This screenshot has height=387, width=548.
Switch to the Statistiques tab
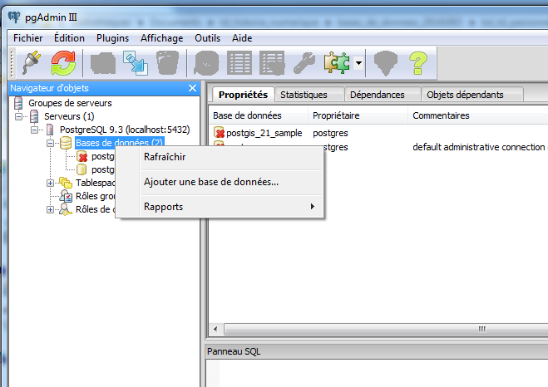pyautogui.click(x=304, y=95)
